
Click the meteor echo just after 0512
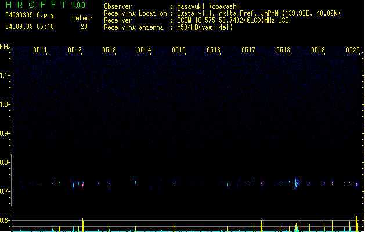(83, 184)
